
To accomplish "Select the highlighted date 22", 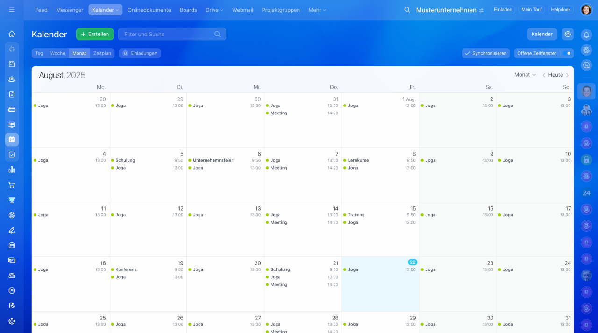I will pos(413,262).
